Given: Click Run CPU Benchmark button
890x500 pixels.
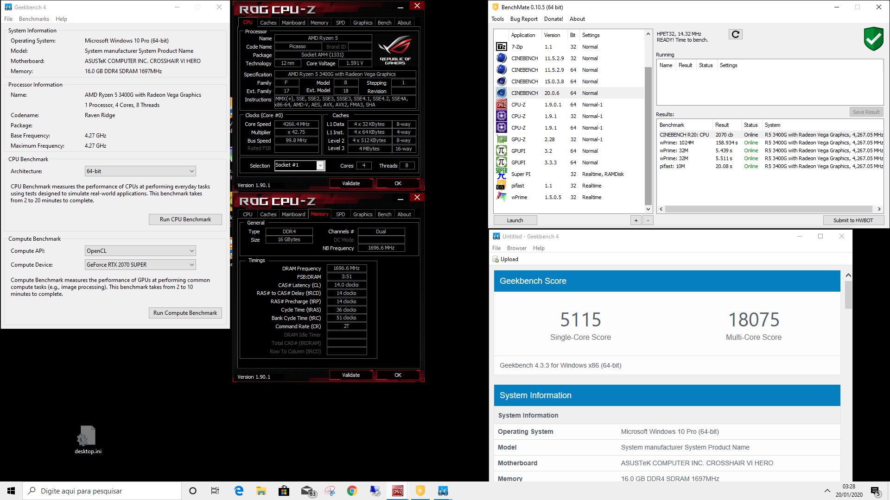Looking at the screenshot, I should [x=185, y=219].
